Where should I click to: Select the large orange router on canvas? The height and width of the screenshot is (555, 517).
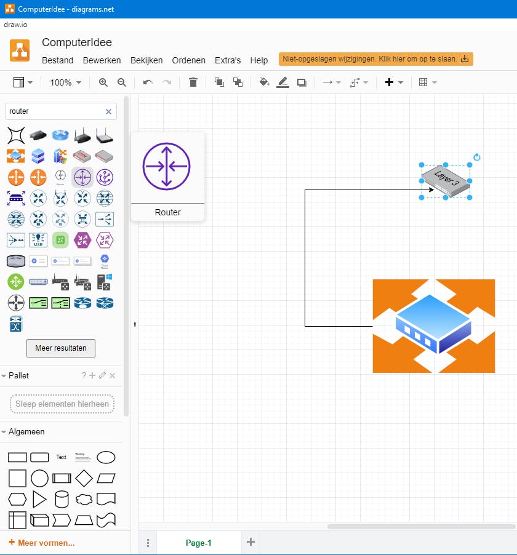click(434, 326)
